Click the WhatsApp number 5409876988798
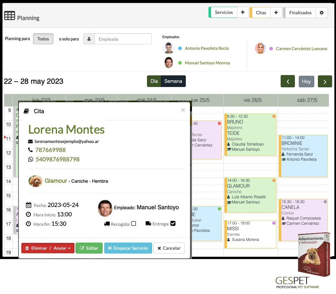336x294 pixels. tap(57, 159)
